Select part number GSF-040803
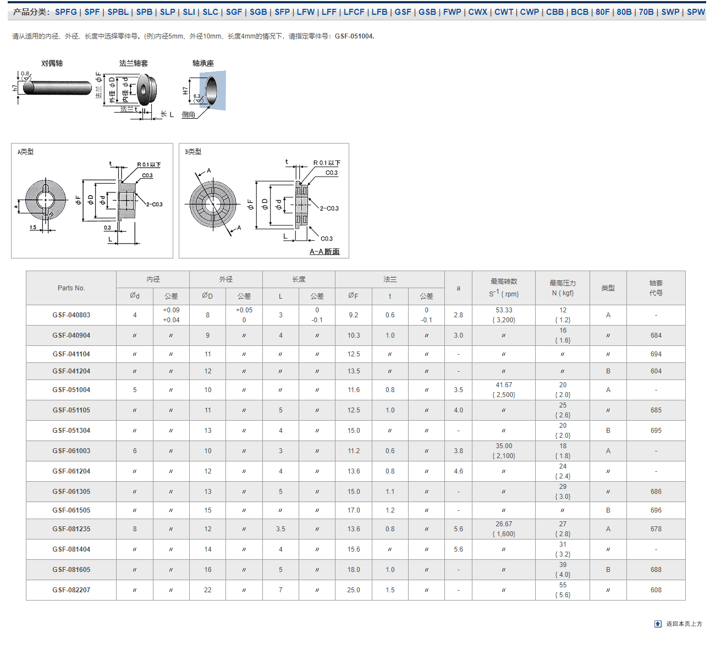Image resolution: width=710 pixels, height=655 pixels. click(x=71, y=315)
